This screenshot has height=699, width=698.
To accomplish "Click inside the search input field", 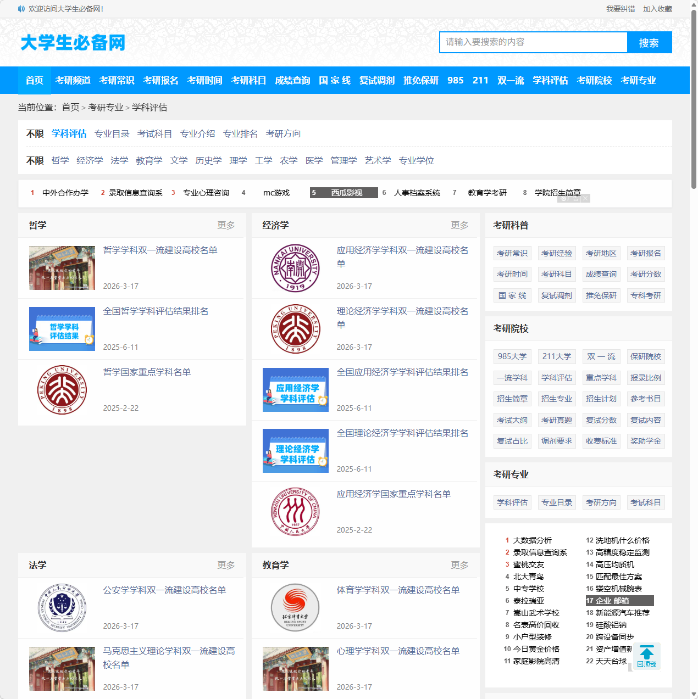I will (x=533, y=42).
